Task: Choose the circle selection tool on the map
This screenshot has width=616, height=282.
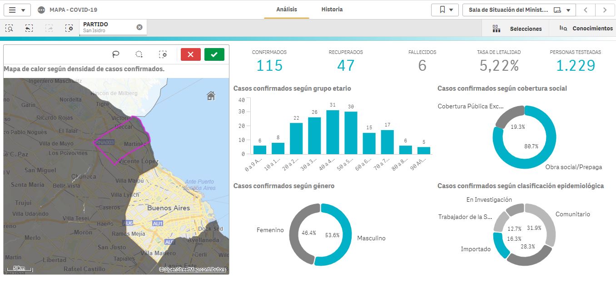Action: 139,54
